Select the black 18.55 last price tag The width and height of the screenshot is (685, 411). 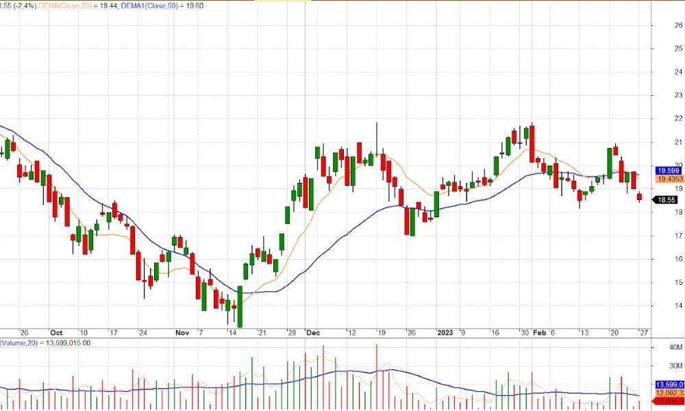click(x=666, y=199)
